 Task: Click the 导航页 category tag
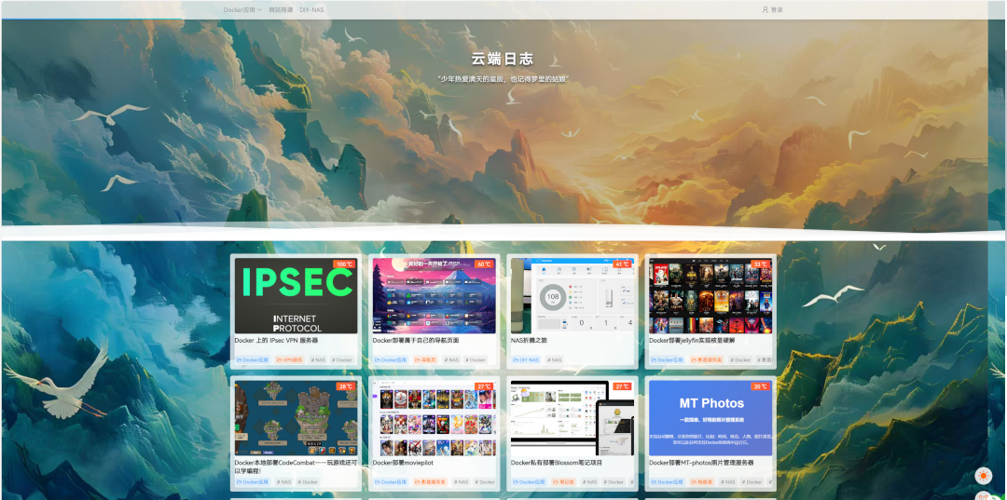(426, 360)
